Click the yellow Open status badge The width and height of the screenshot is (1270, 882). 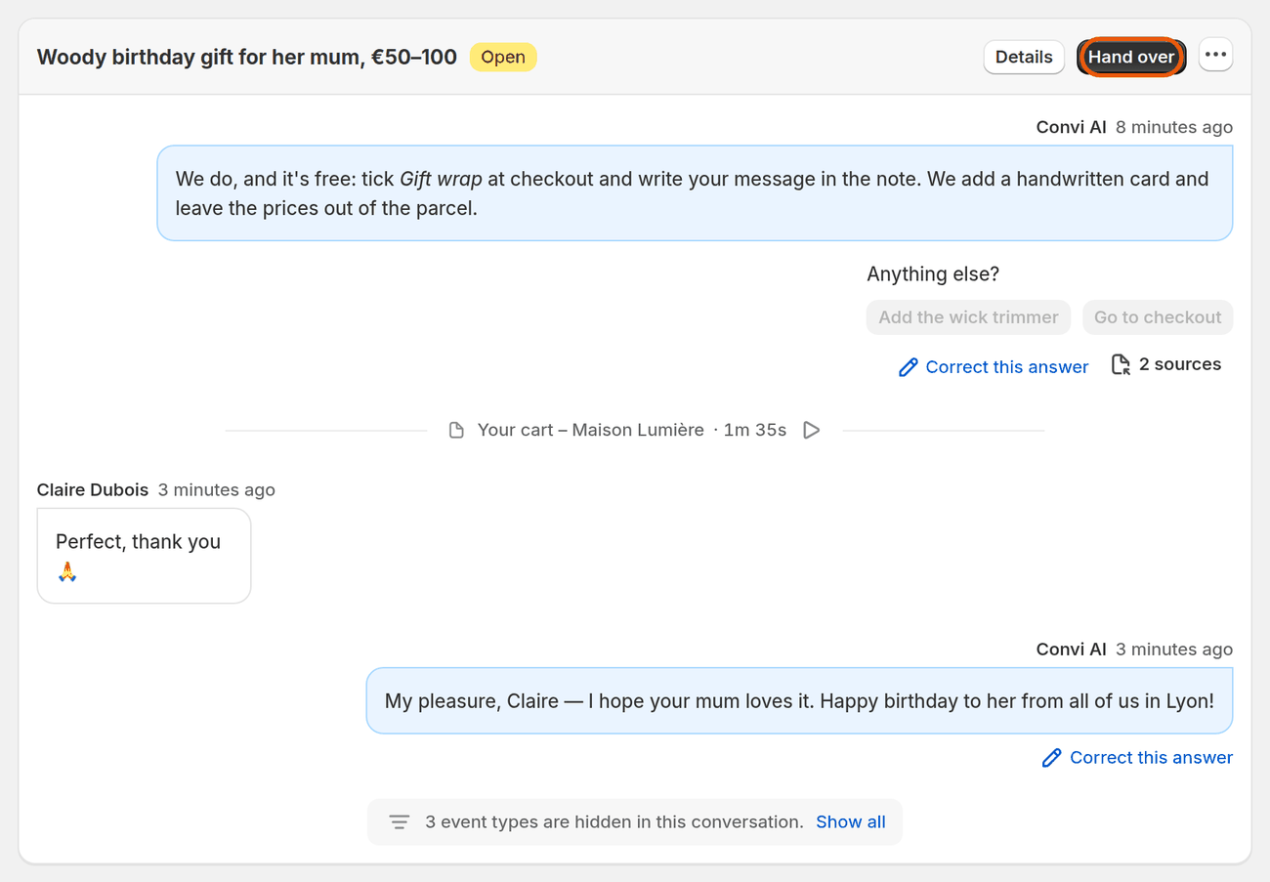point(503,57)
